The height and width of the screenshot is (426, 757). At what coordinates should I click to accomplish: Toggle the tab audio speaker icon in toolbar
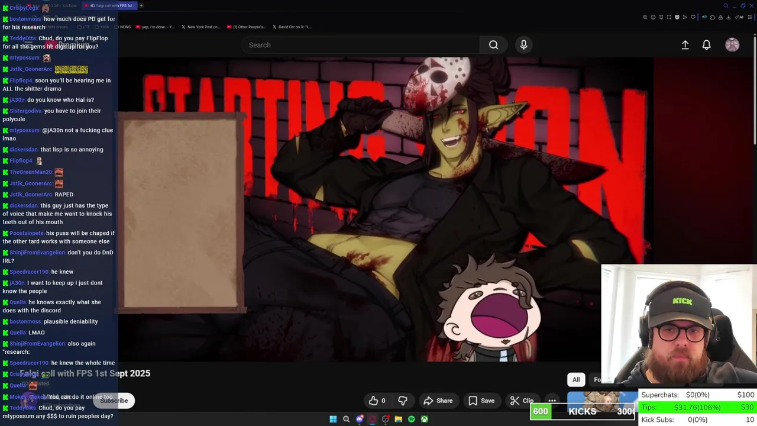(704, 17)
